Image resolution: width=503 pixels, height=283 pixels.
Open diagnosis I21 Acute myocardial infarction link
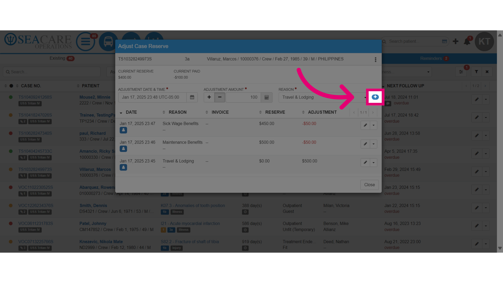click(190, 224)
